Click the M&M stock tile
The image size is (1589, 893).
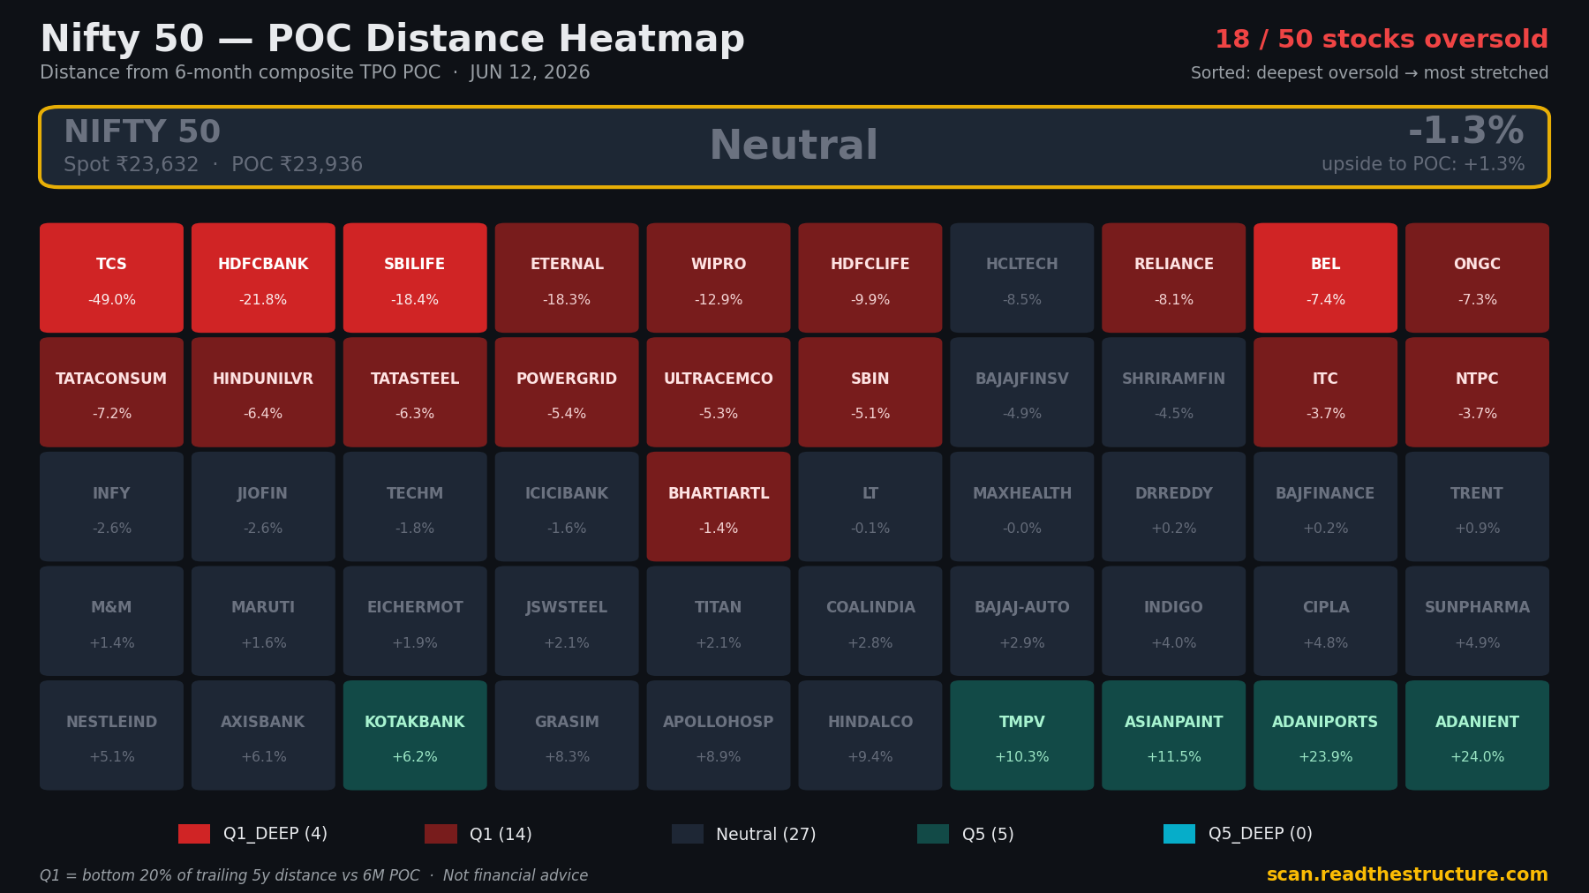tap(111, 621)
